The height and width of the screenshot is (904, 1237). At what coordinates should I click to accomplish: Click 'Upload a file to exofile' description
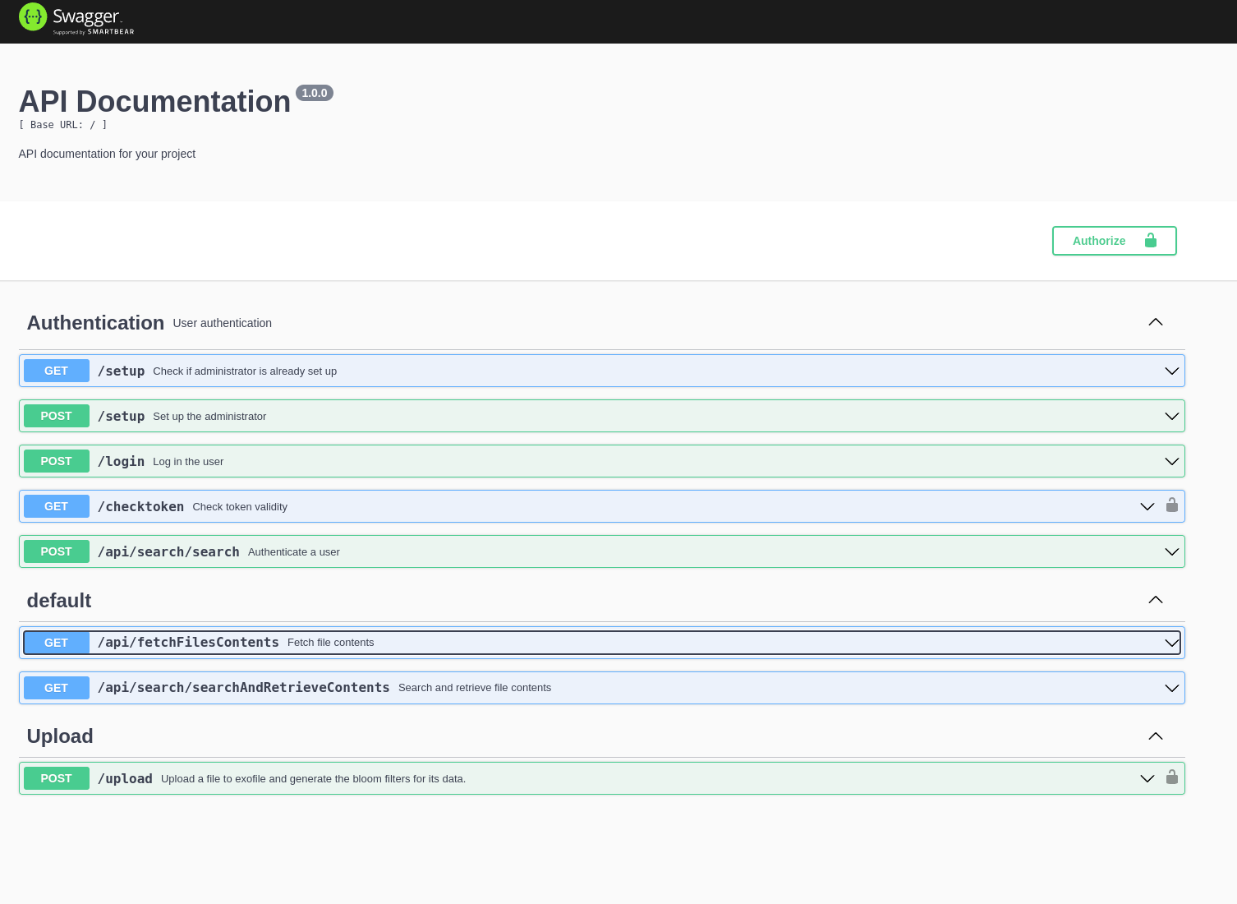point(313,779)
